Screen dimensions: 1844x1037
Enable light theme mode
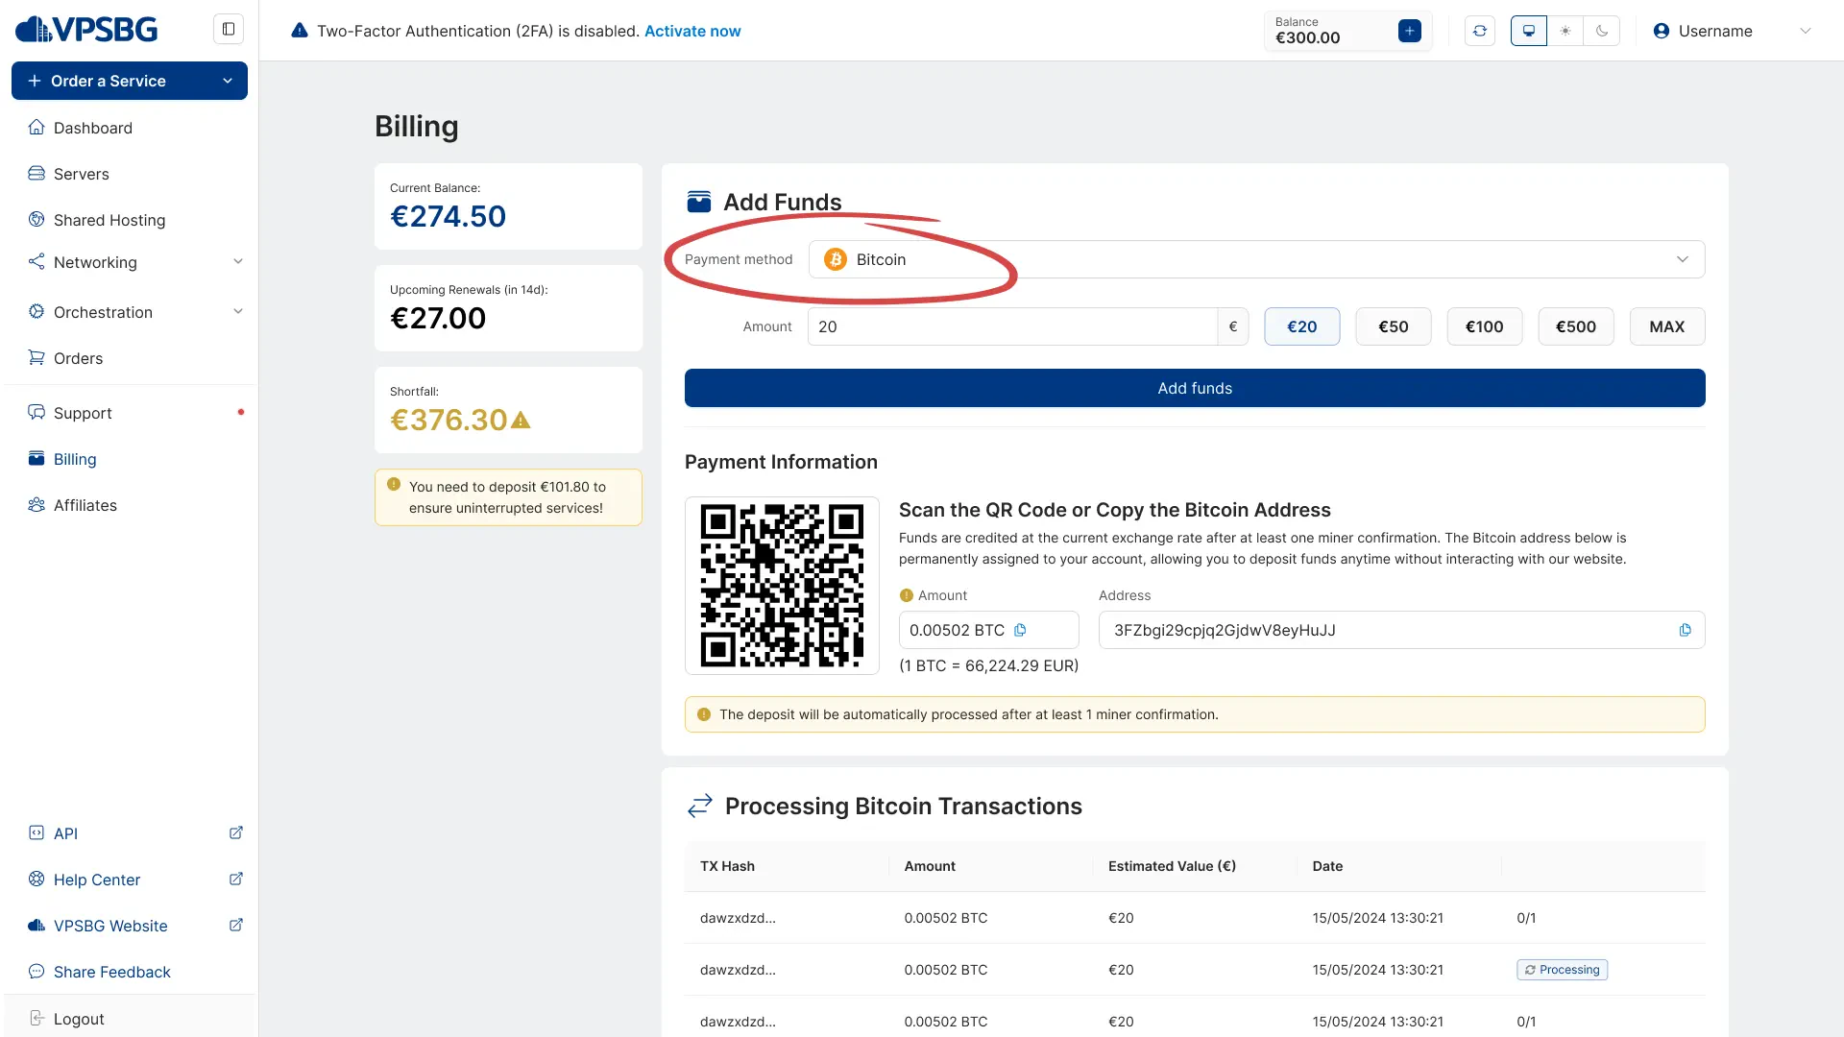[1565, 31]
